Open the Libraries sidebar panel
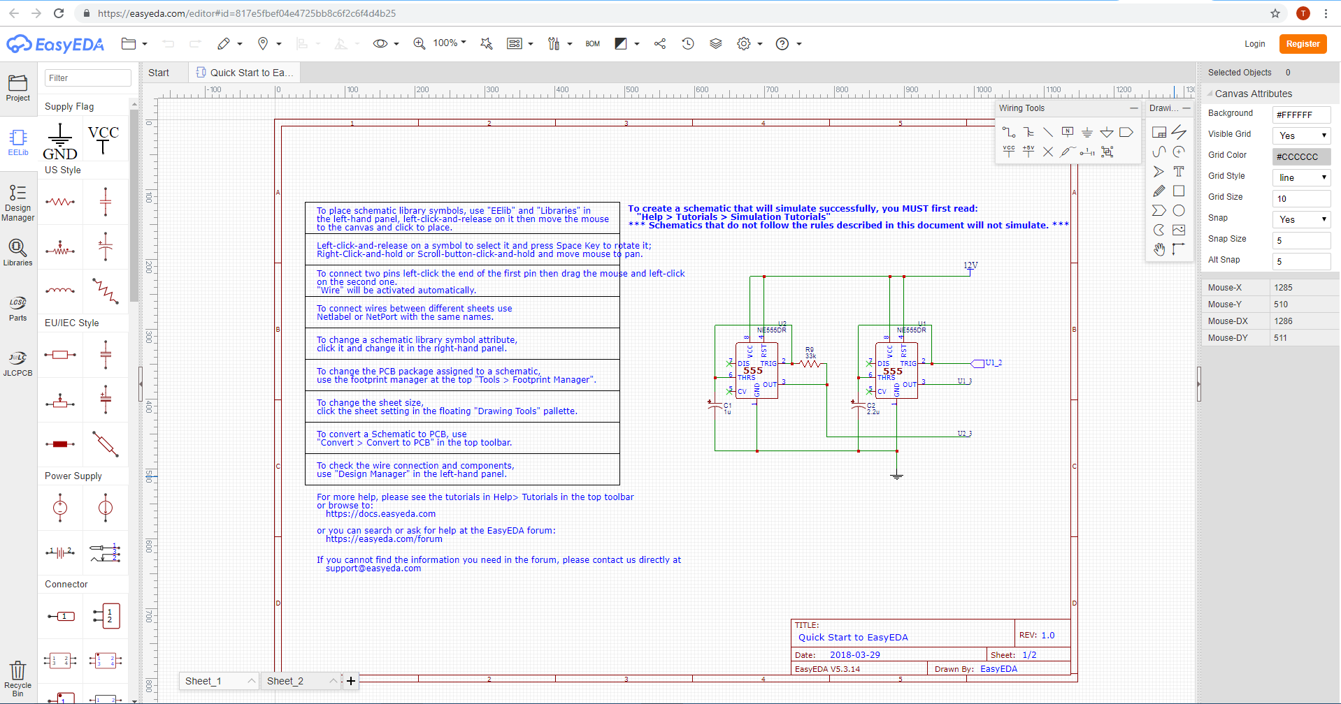Screen dimensions: 1341x704 18,253
